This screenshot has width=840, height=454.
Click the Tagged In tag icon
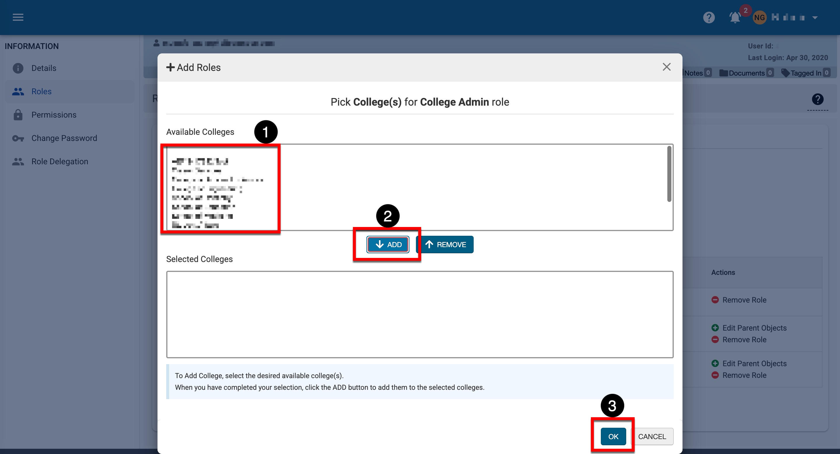[x=785, y=73]
